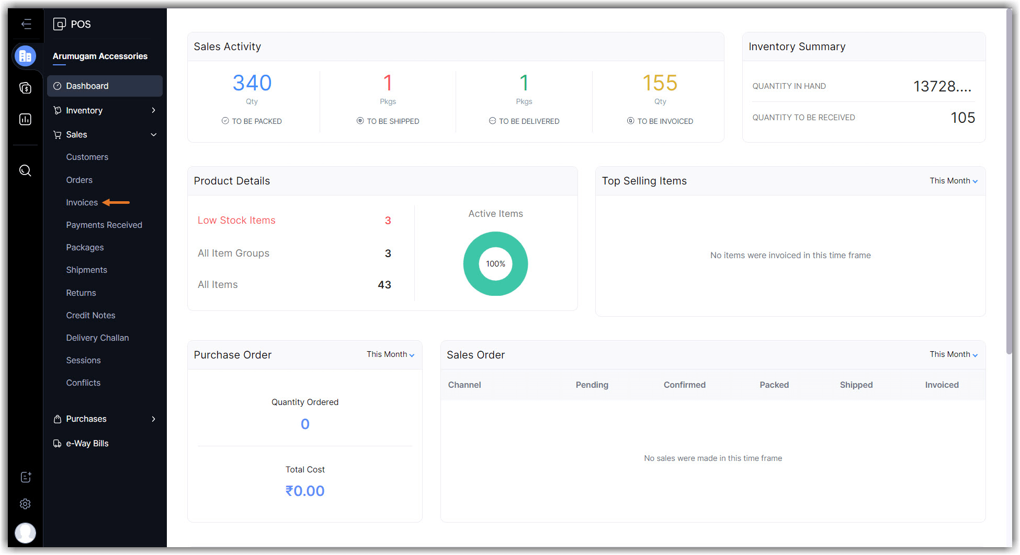Click the search magnifier icon in left rail
This screenshot has height=555, width=1020.
pos(25,171)
